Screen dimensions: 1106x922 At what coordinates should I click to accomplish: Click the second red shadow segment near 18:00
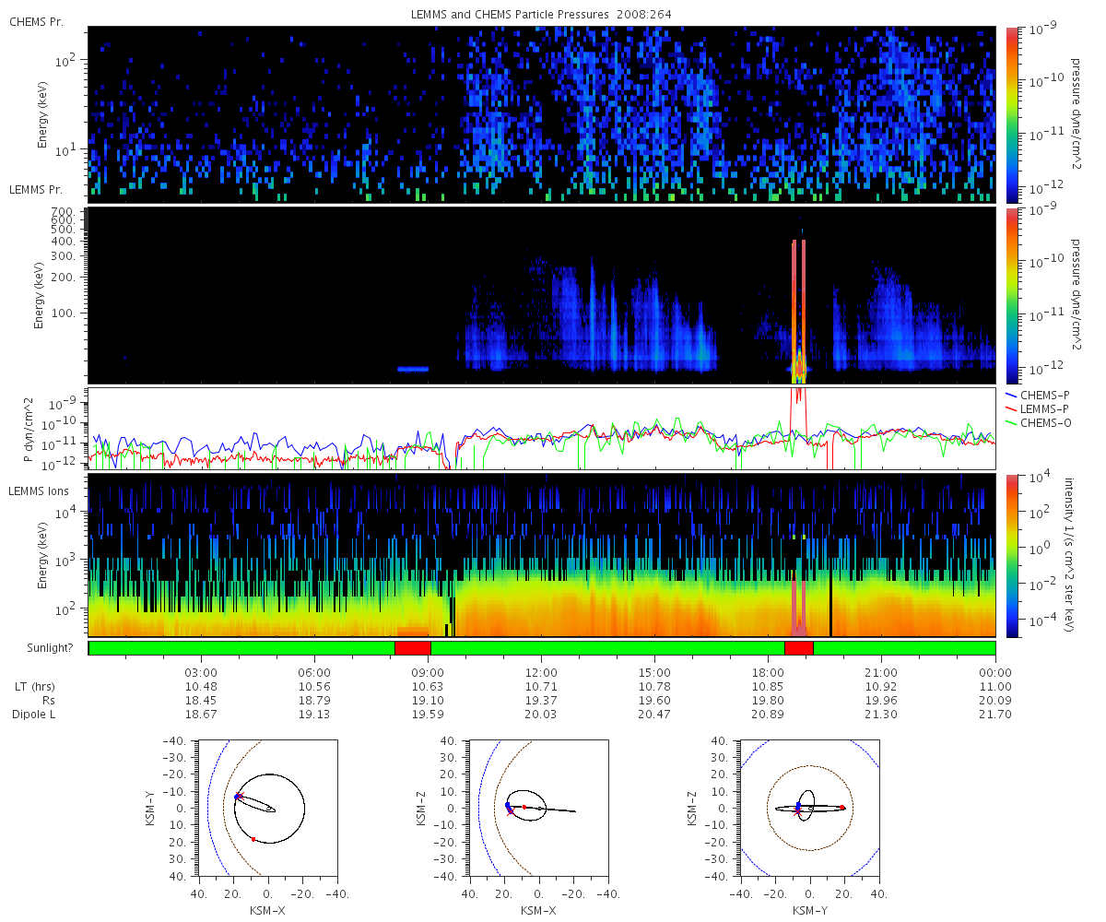799,648
